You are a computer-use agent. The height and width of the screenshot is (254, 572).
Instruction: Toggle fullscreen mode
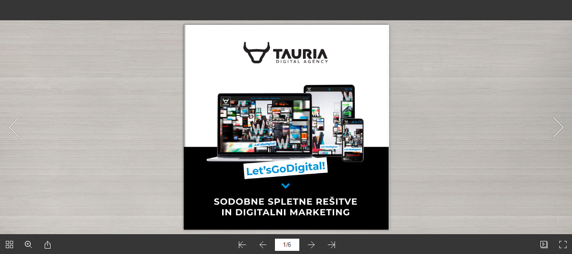pos(563,245)
